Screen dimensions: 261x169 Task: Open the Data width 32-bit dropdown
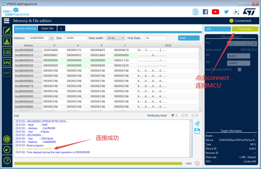tap(116, 38)
